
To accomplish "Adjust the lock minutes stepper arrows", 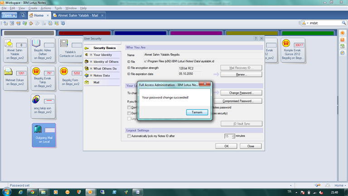I will click(x=233, y=136).
